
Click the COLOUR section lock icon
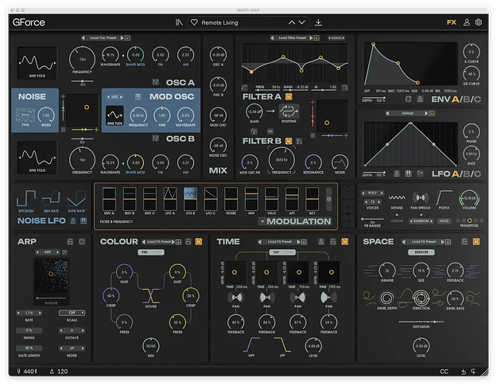click(188, 242)
